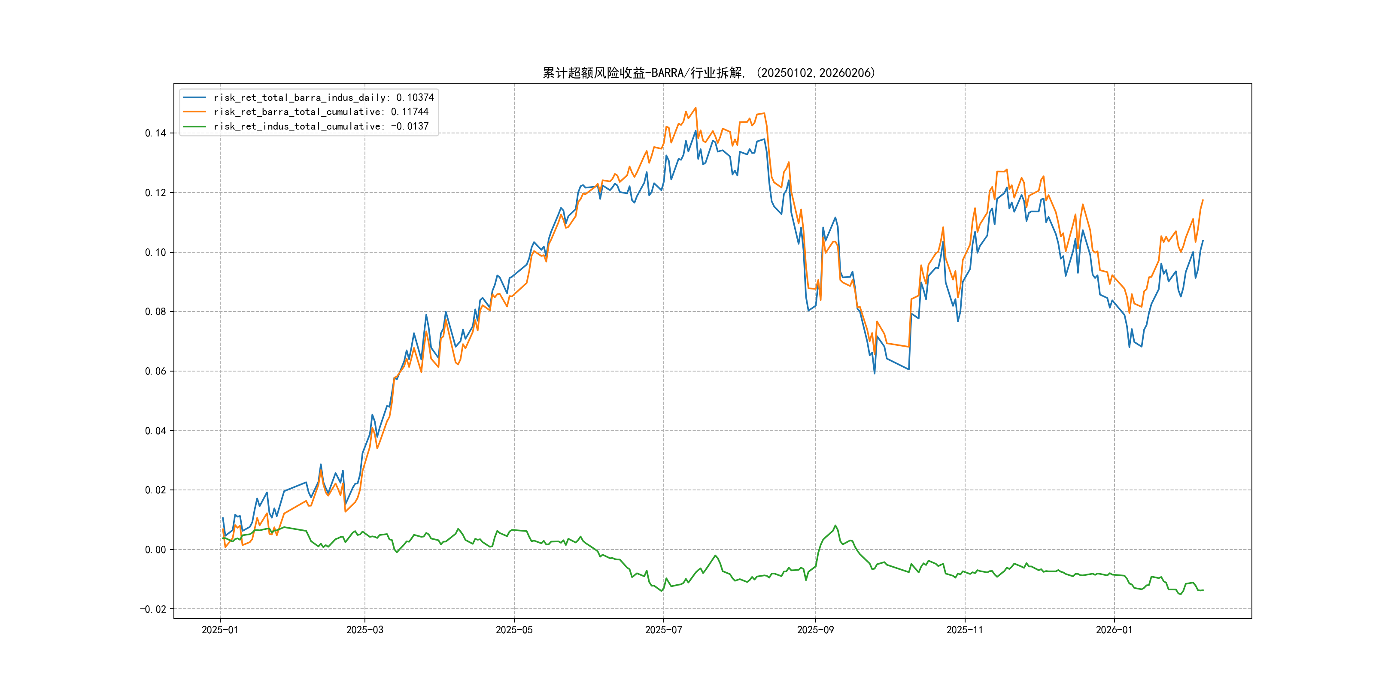Click the 0.00 y-axis tick label

pyautogui.click(x=155, y=550)
